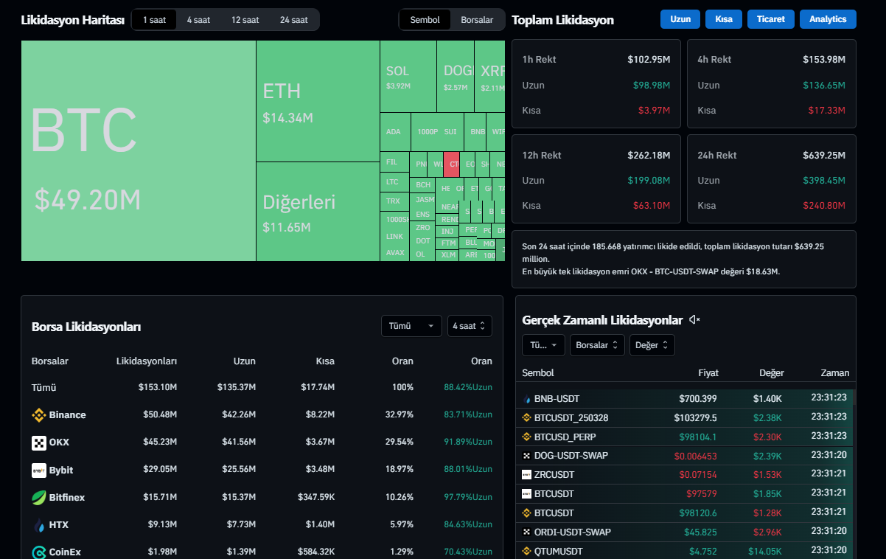Select the 24 saat tab

click(293, 20)
